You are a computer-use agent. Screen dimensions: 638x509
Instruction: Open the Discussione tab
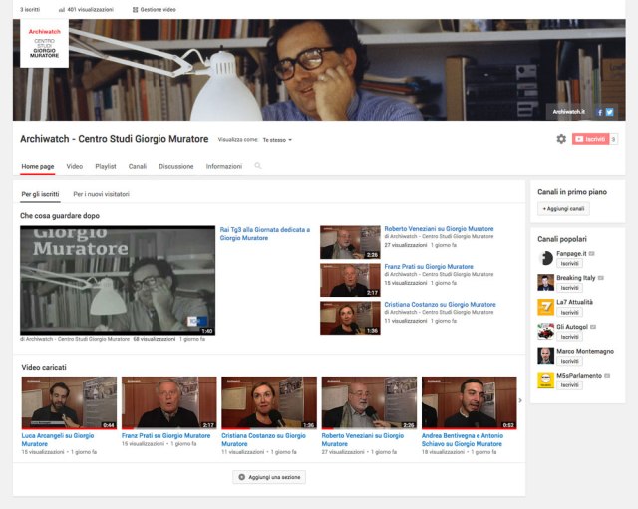point(176,166)
